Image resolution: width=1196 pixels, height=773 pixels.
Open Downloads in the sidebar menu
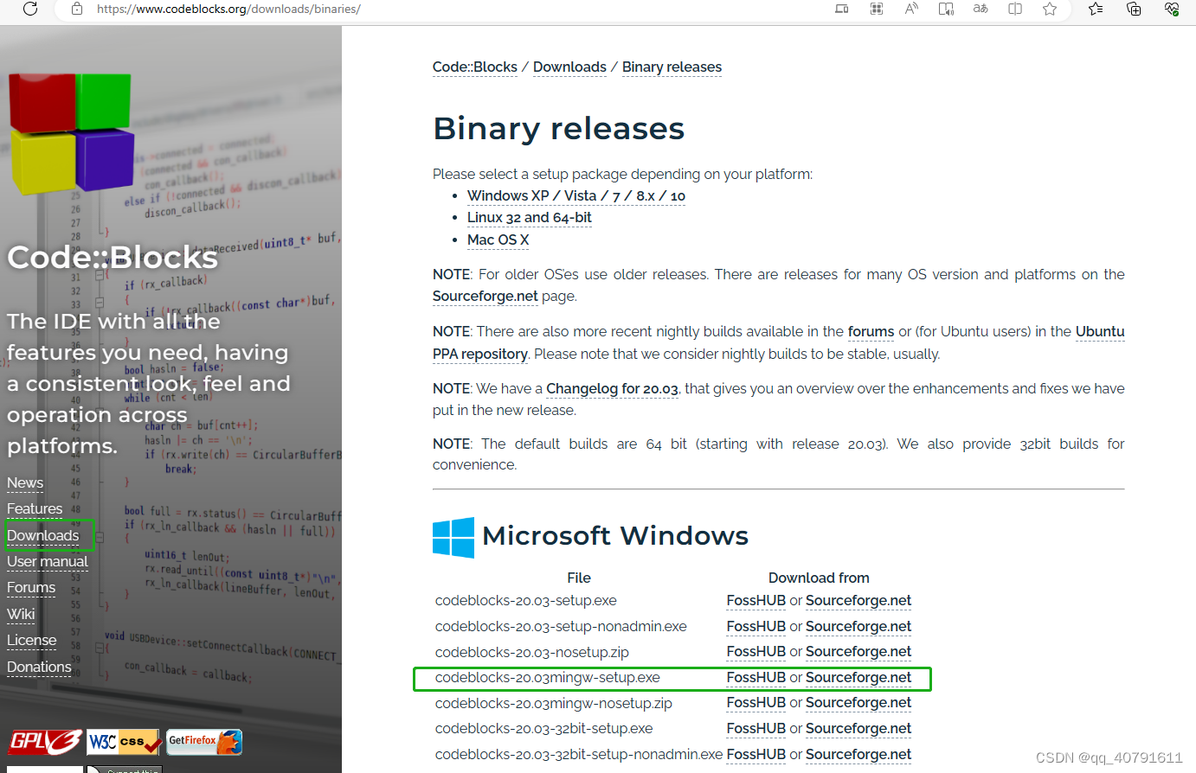coord(43,535)
